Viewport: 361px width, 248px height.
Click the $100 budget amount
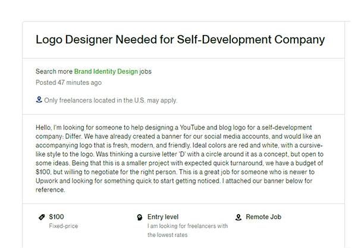coord(56,217)
